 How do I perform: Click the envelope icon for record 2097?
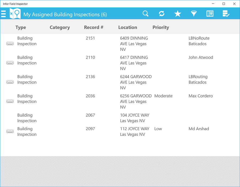pyautogui.click(x=10, y=131)
